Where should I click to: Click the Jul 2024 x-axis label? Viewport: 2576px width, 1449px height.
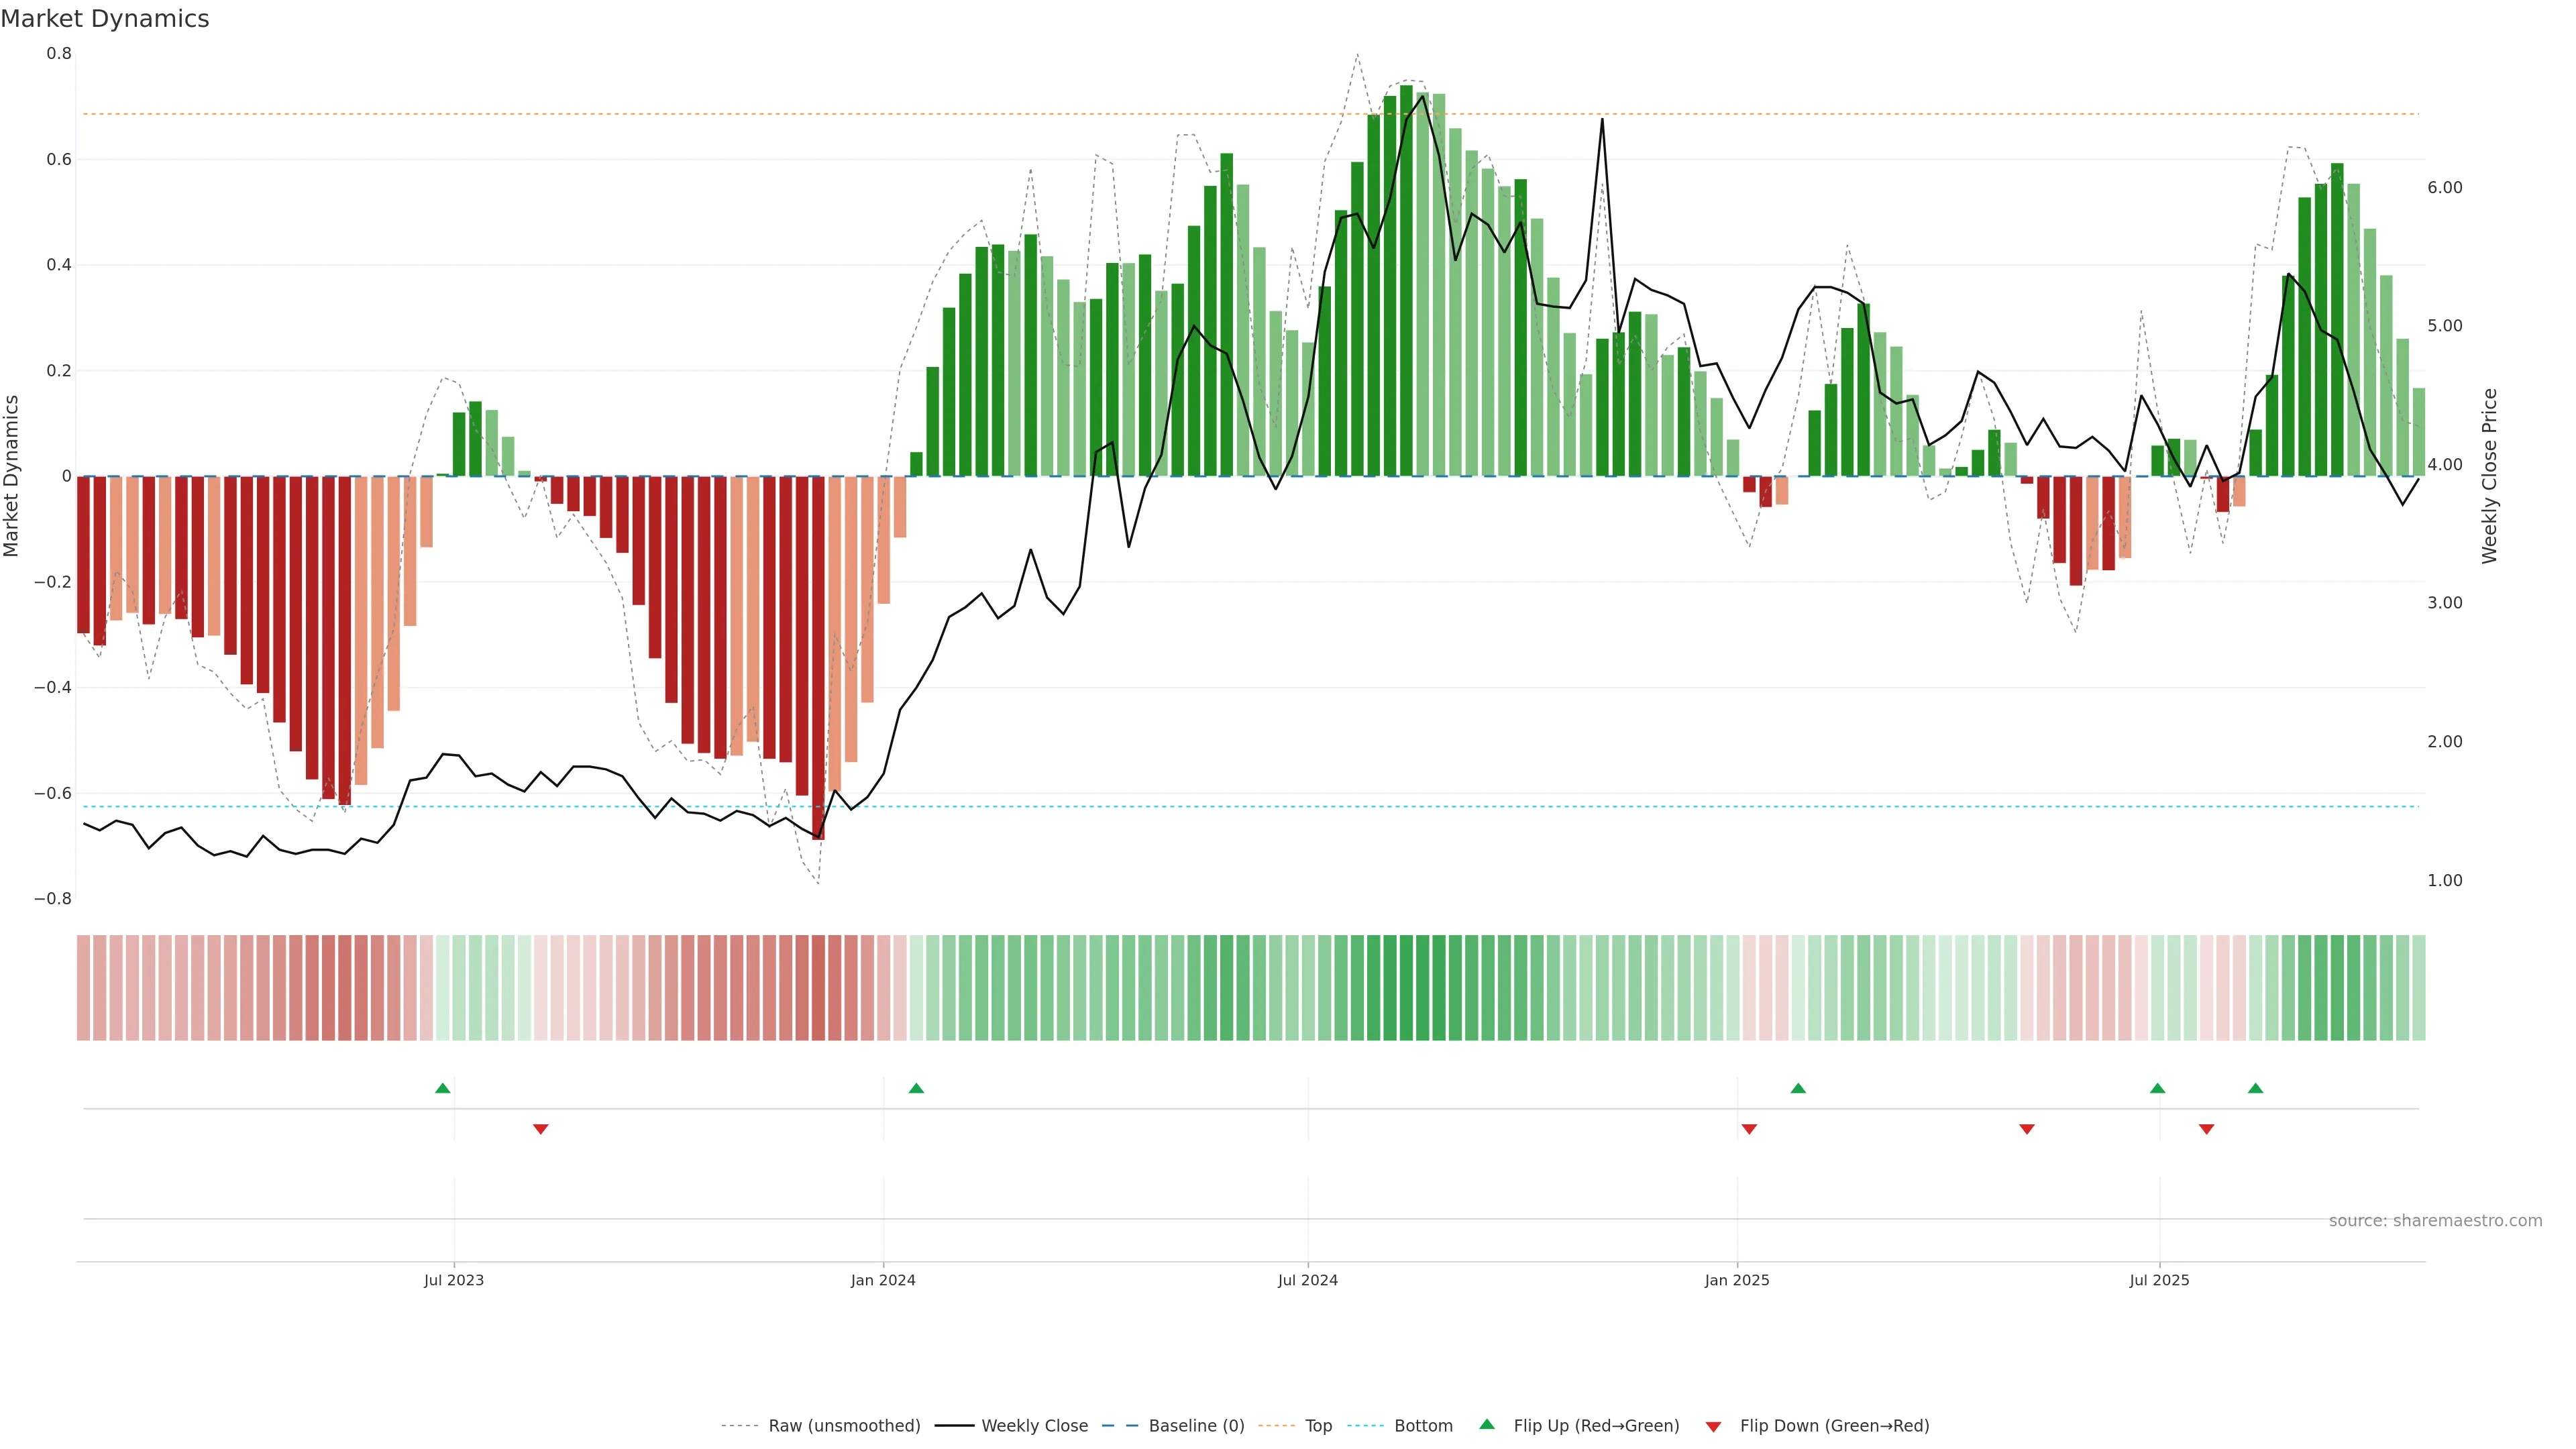(1307, 1280)
